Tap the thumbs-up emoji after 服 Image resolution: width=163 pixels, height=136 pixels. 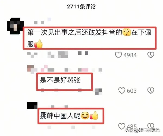(x=38, y=44)
